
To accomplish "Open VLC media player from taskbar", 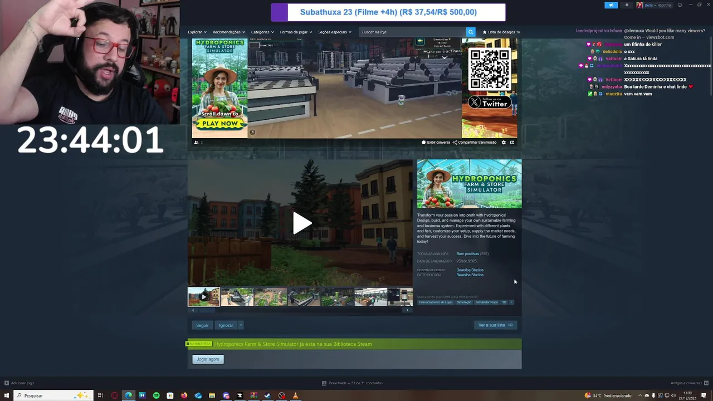I will point(296,395).
